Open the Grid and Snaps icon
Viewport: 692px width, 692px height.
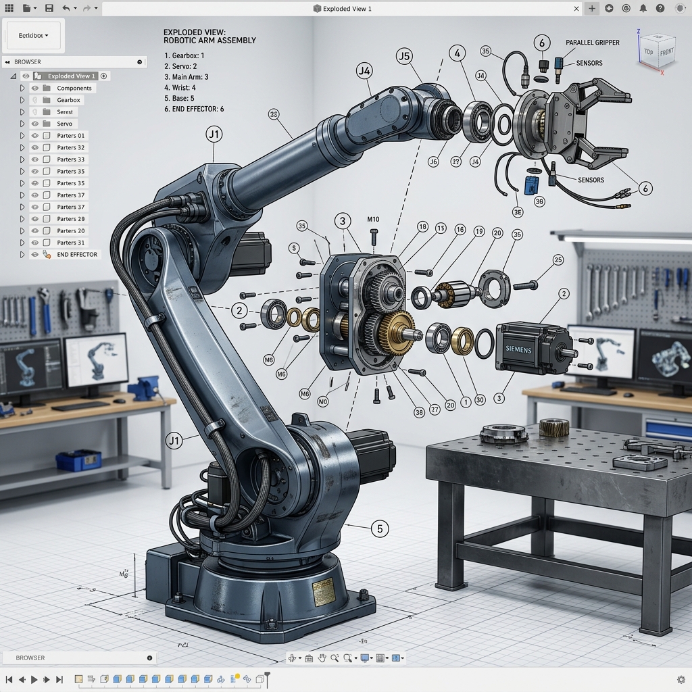(380, 658)
